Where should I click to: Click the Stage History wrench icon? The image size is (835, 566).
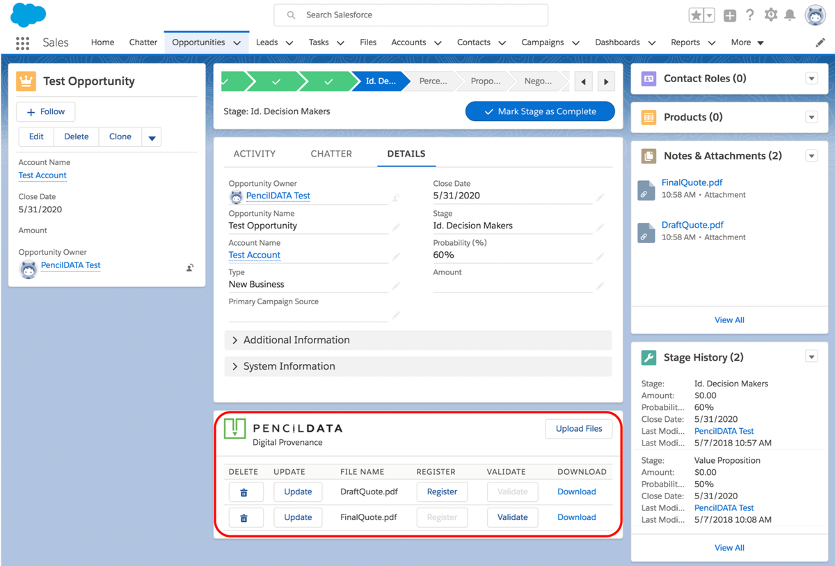click(649, 358)
